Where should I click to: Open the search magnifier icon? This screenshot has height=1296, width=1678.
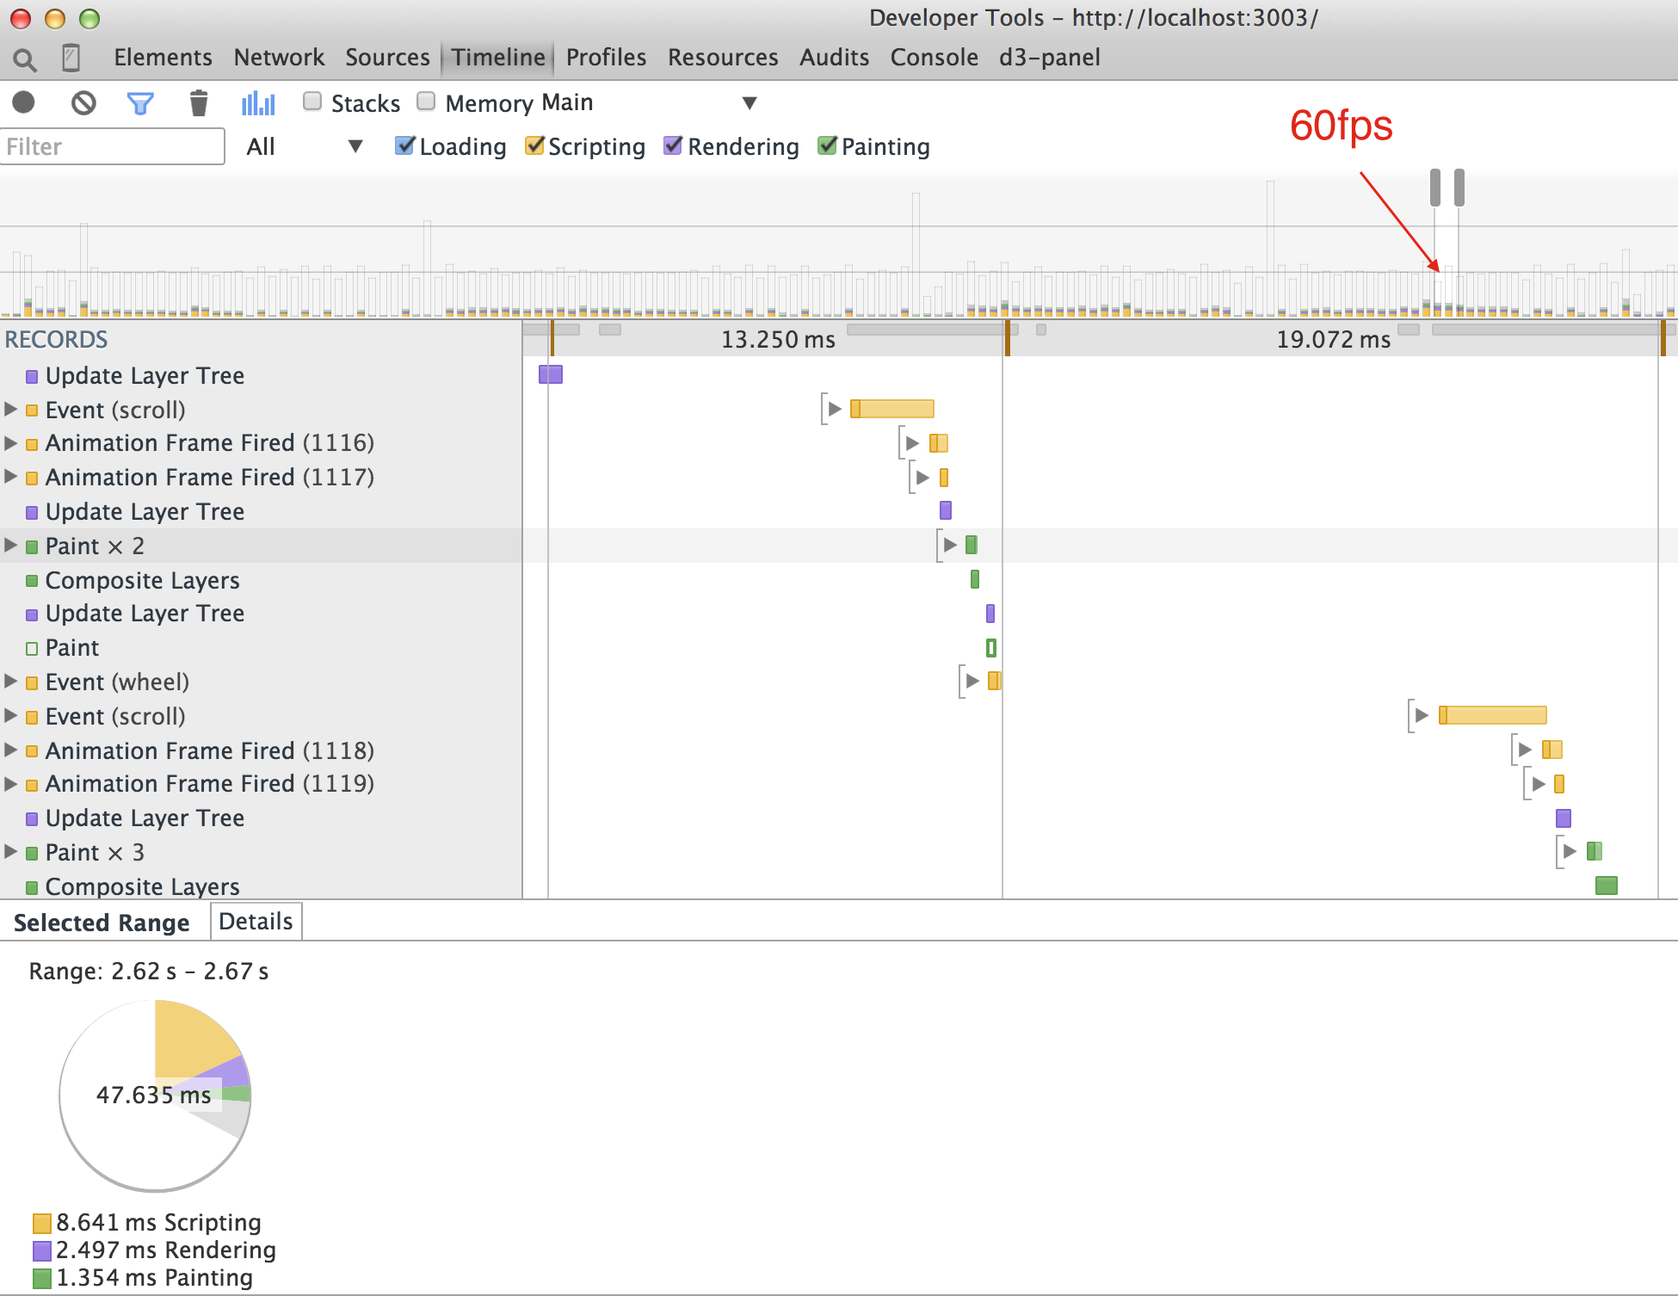click(x=24, y=59)
